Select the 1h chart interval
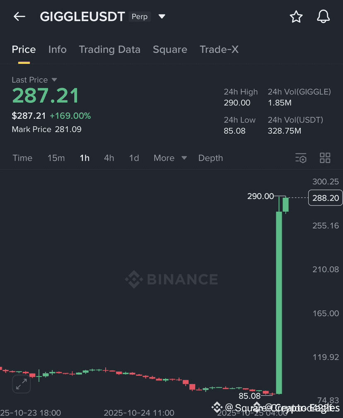 point(85,158)
